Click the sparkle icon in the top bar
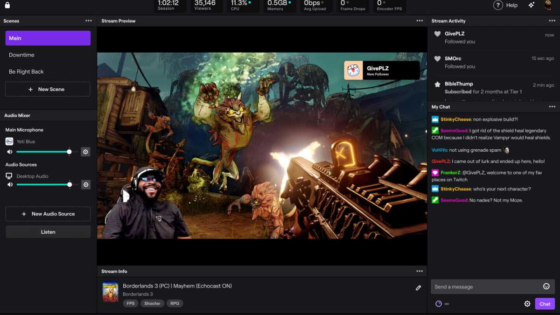Image resolution: width=560 pixels, height=315 pixels. 531,5
